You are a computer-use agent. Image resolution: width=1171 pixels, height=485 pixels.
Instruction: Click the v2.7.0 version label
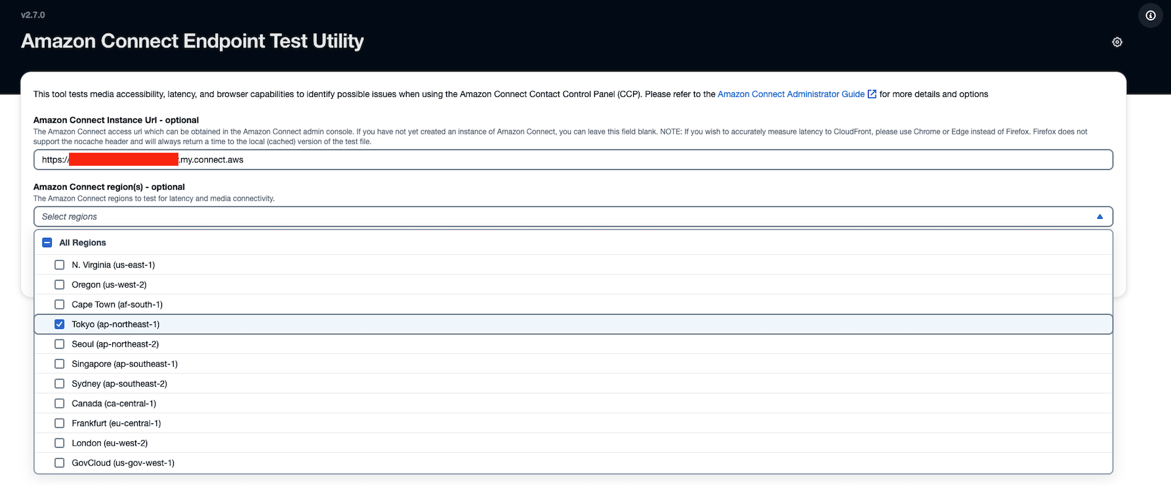click(x=33, y=15)
